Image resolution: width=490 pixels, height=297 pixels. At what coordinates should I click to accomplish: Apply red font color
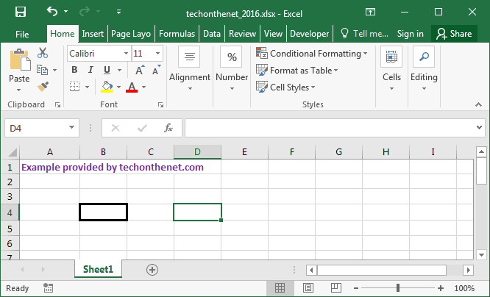tap(132, 87)
